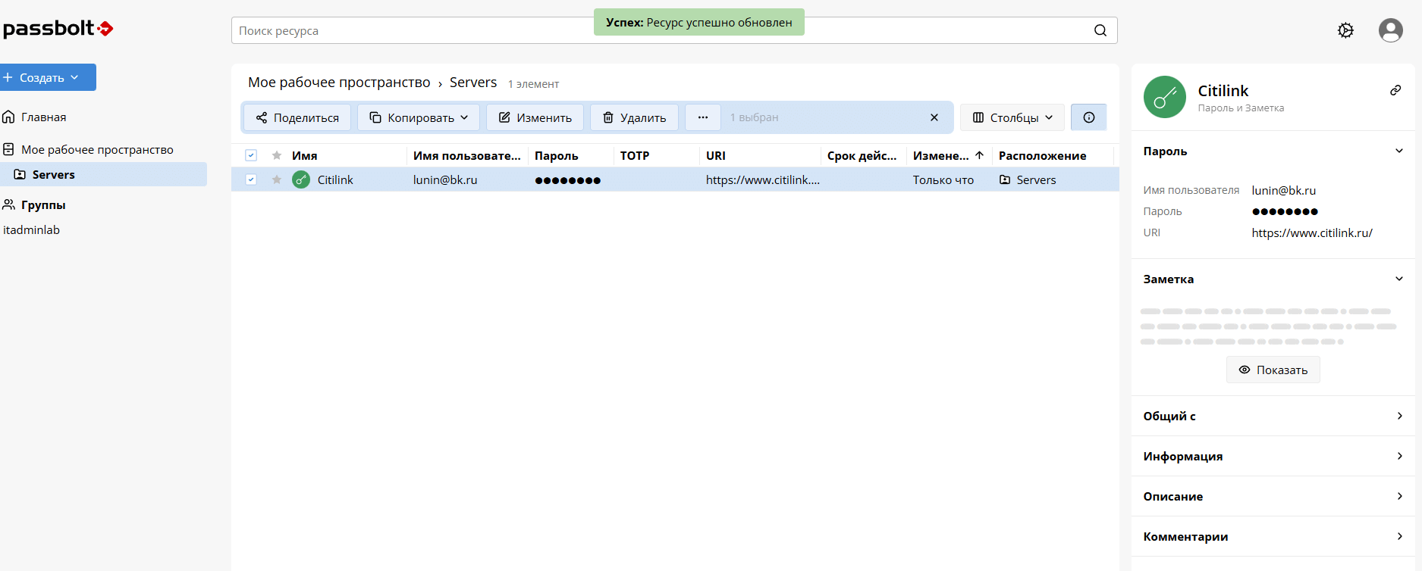
Task: Clear the selection with X icon
Action: click(x=934, y=117)
